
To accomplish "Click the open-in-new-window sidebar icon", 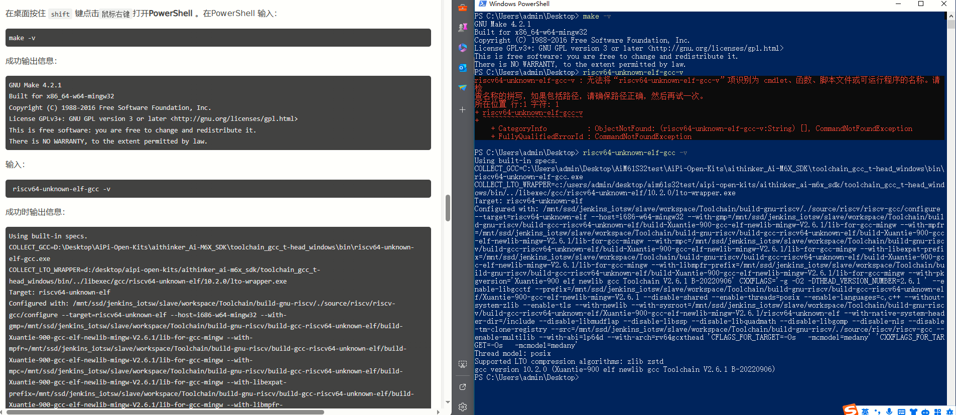I will [x=463, y=387].
